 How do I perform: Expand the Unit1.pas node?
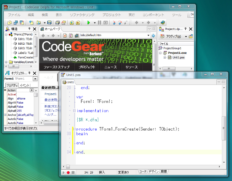165,57
